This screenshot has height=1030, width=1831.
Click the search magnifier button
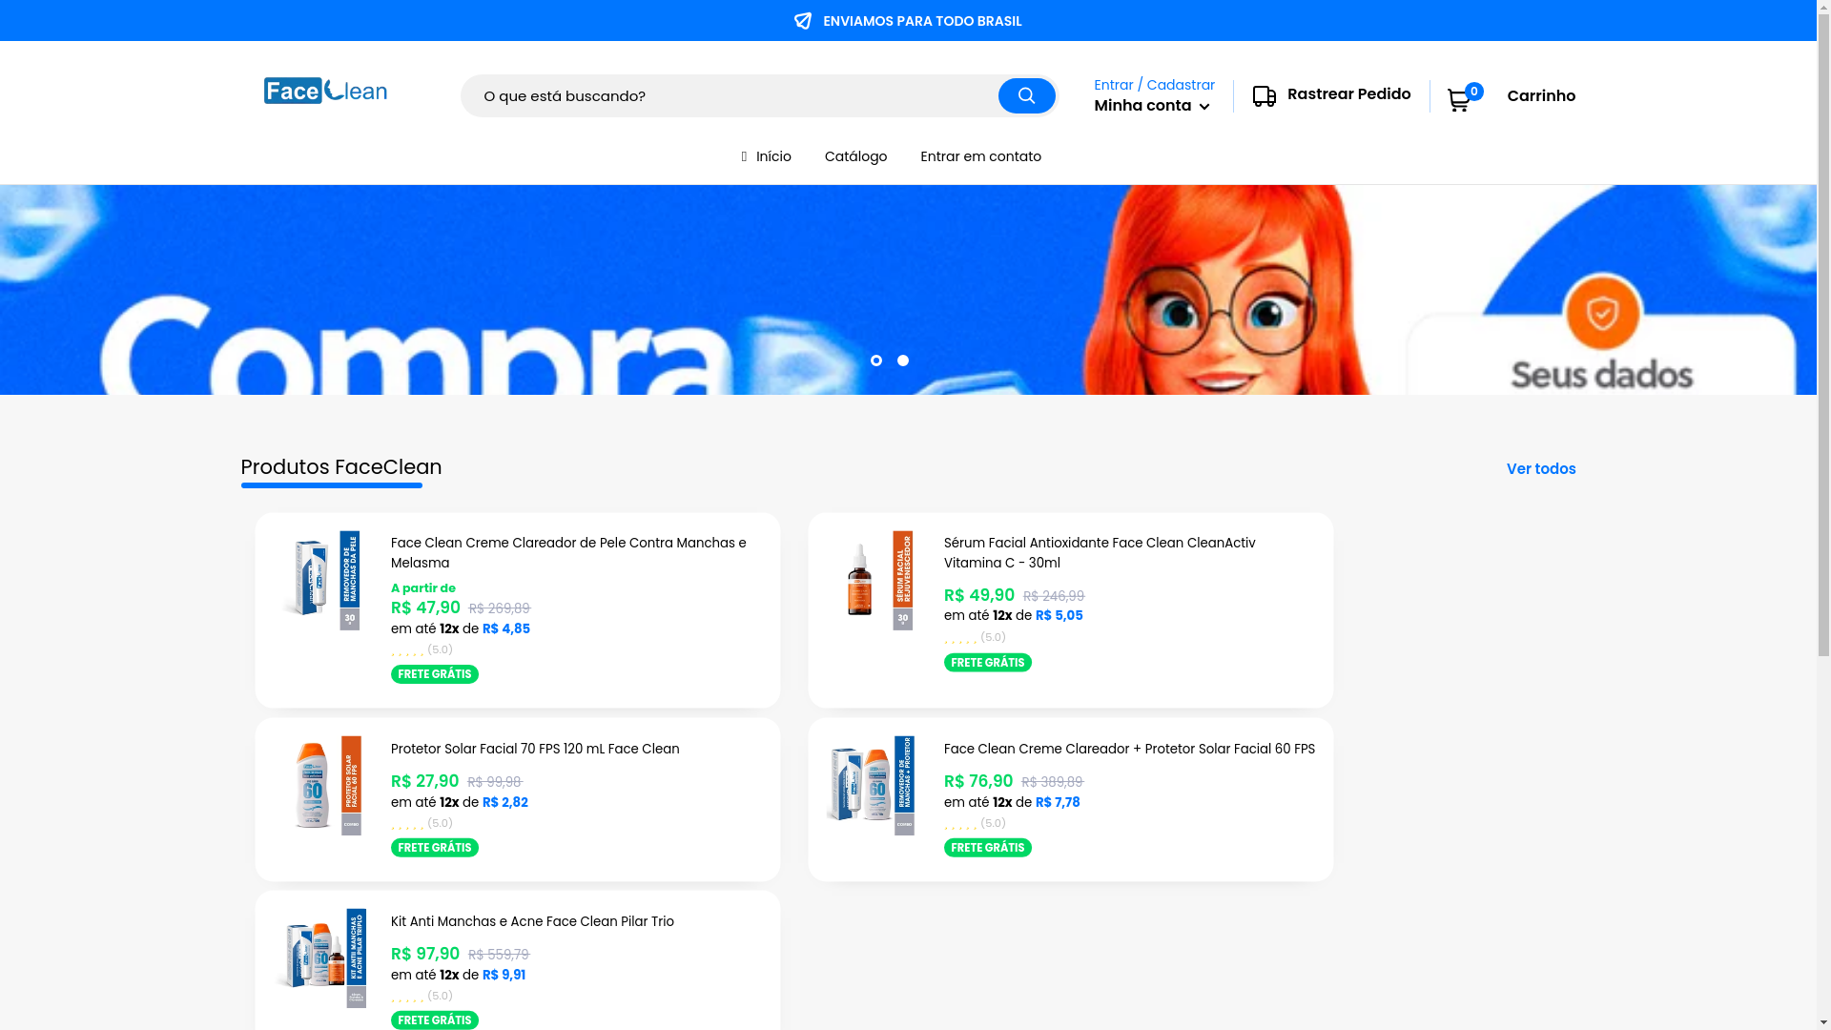[x=1026, y=95]
